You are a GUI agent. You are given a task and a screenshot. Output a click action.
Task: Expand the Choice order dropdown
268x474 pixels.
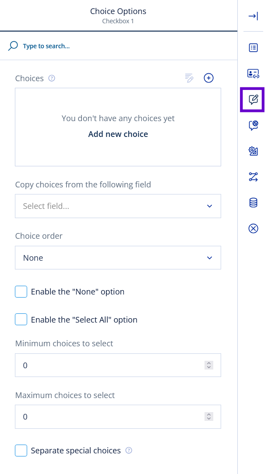point(118,258)
